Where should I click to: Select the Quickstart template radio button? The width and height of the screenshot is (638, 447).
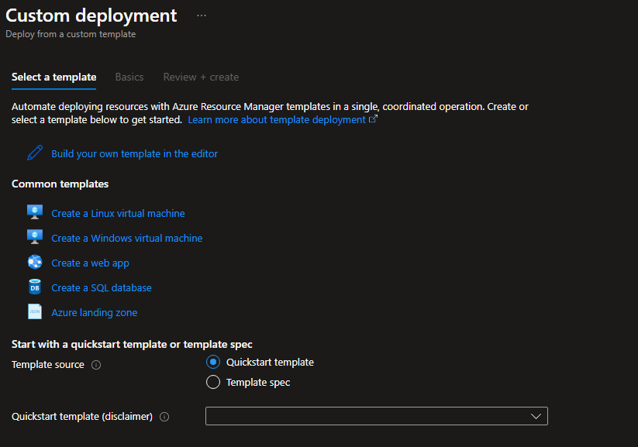(x=213, y=363)
